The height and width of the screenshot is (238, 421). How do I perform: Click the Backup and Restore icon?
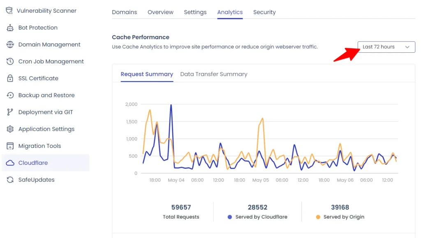(10, 95)
